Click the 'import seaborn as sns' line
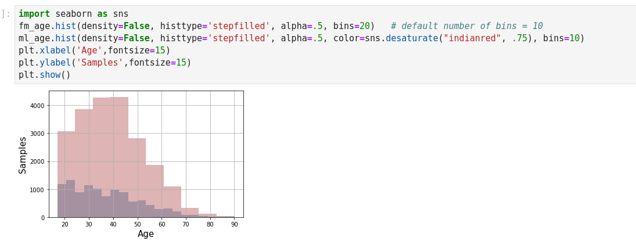This screenshot has height=241, width=636. click(73, 14)
